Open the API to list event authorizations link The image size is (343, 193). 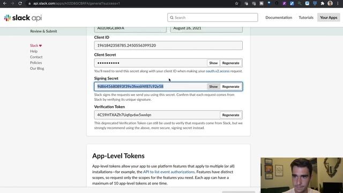point(169,172)
